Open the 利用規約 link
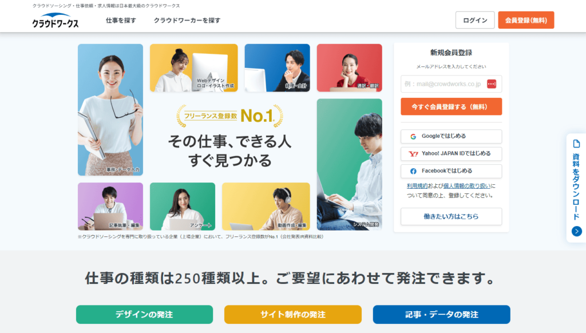The height and width of the screenshot is (333, 586). coord(417,186)
